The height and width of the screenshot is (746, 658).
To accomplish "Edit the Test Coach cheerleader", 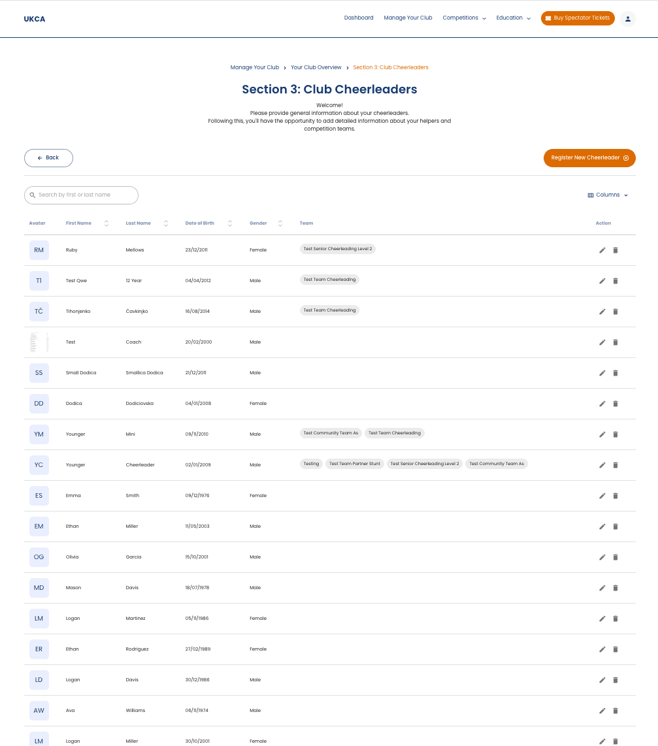I will 602,342.
